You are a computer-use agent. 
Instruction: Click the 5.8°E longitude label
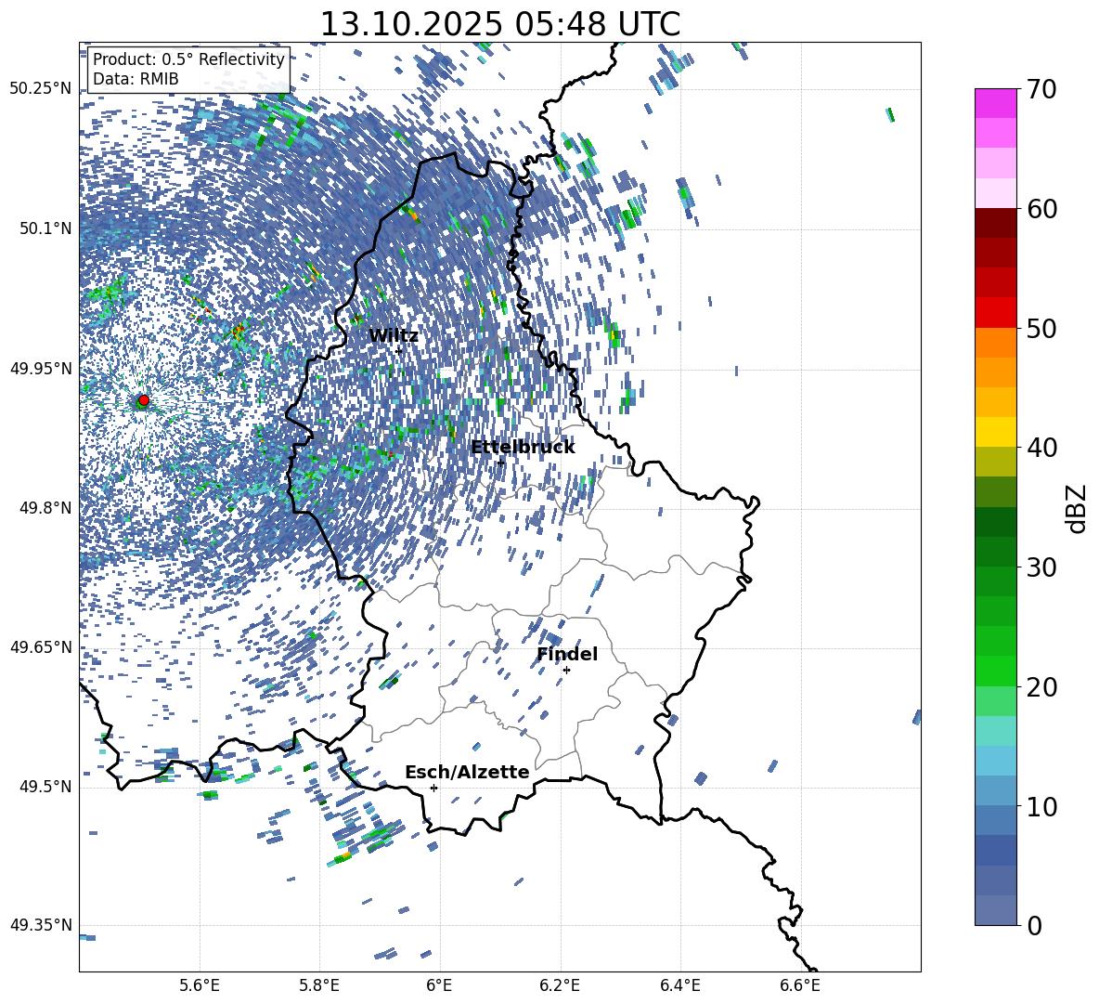click(319, 985)
